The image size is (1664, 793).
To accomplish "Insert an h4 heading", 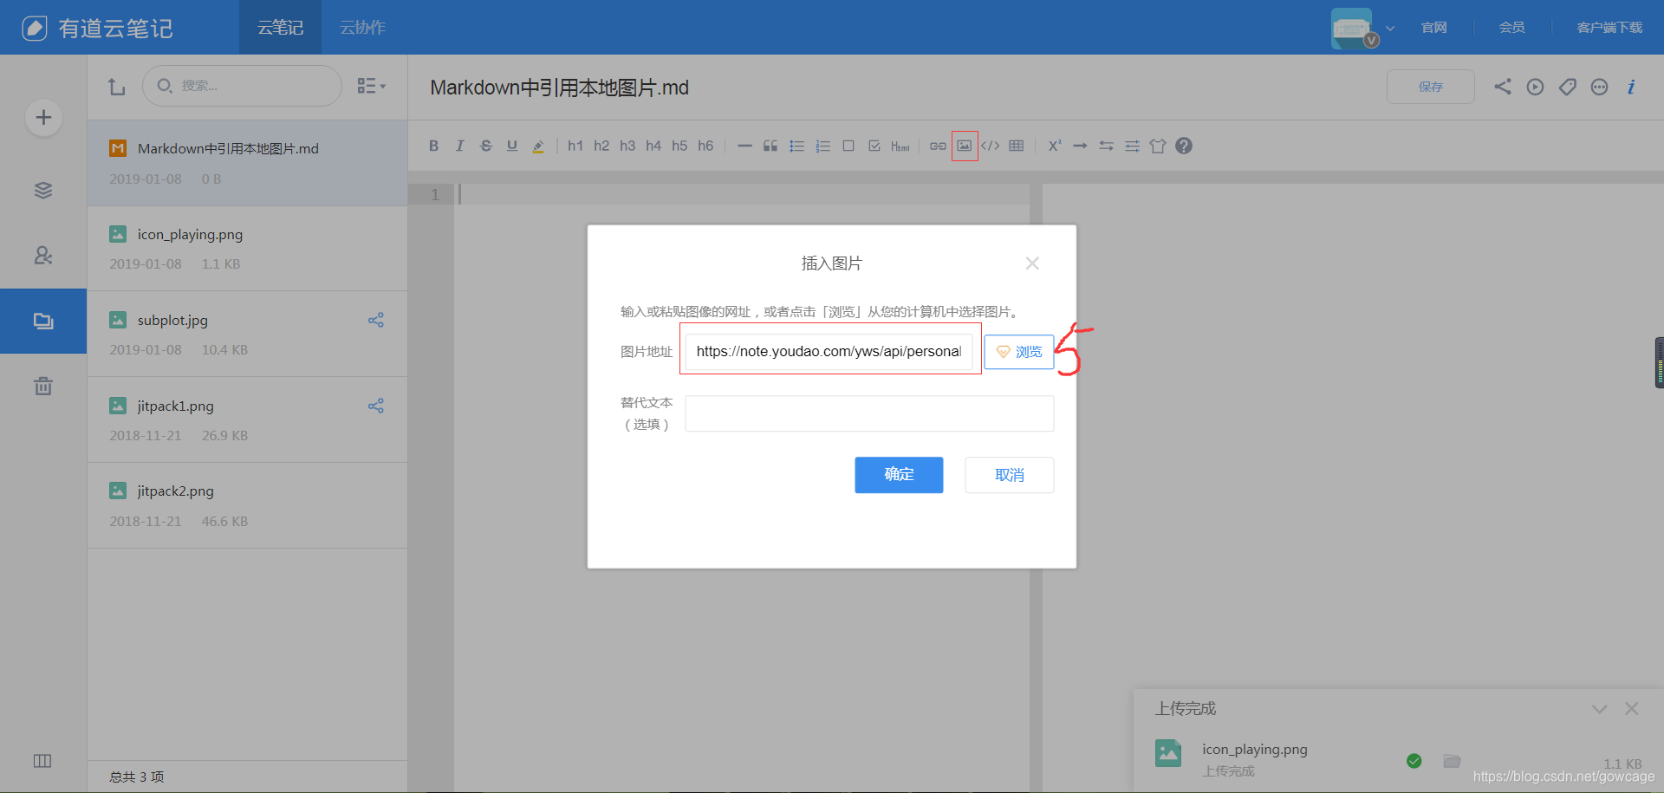I will tap(653, 146).
